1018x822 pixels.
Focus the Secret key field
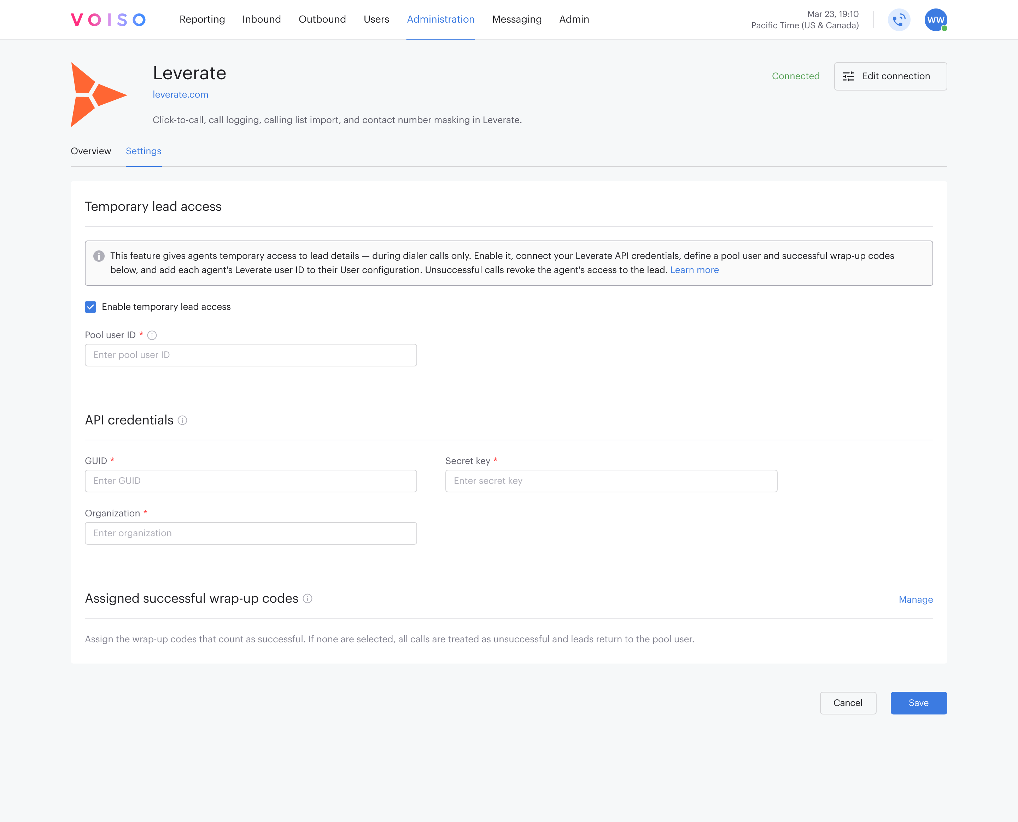(x=611, y=481)
